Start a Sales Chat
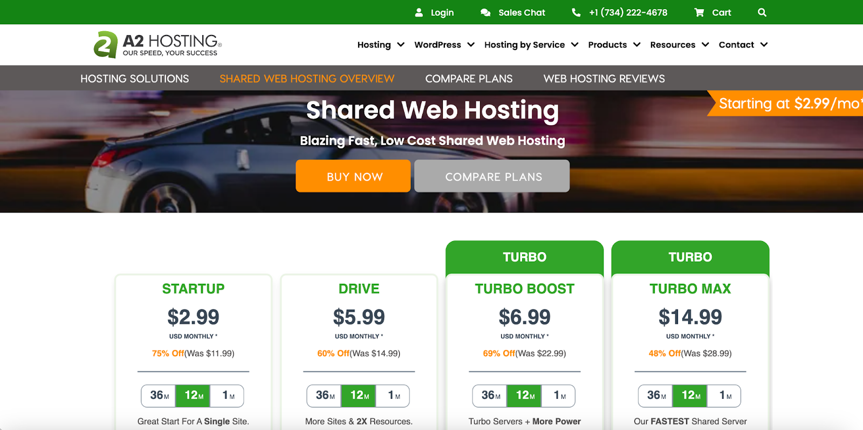 522,12
